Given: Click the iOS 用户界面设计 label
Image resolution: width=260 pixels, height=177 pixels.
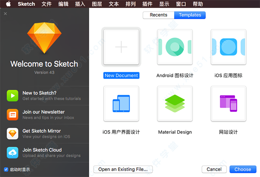Looking at the screenshot, I should [121, 132].
